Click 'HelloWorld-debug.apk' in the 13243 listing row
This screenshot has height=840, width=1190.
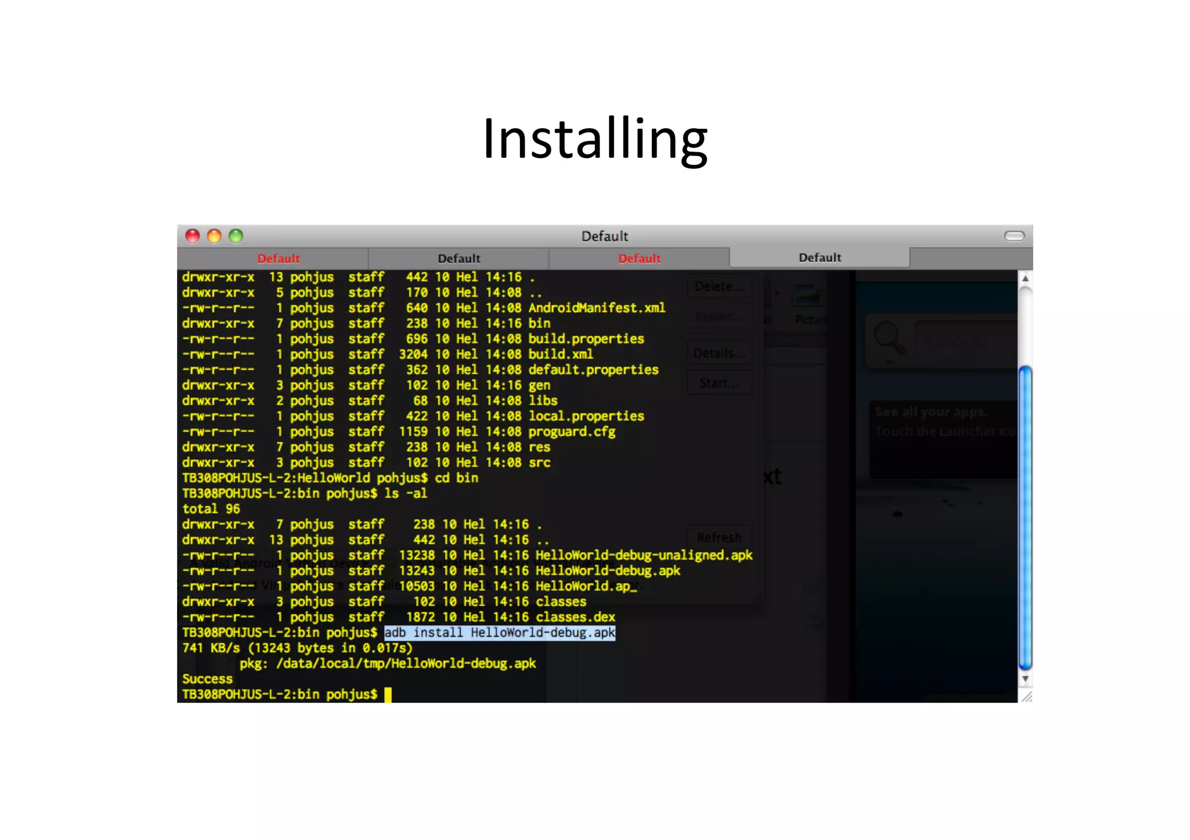pos(608,571)
